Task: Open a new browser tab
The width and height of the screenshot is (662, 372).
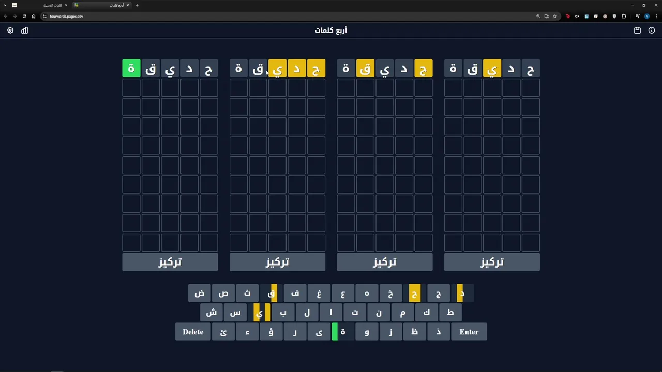Action: pos(137,5)
